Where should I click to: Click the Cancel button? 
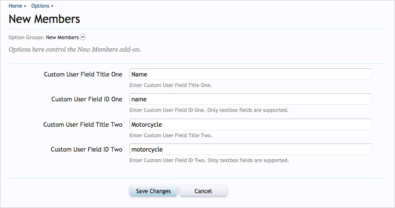click(x=203, y=191)
